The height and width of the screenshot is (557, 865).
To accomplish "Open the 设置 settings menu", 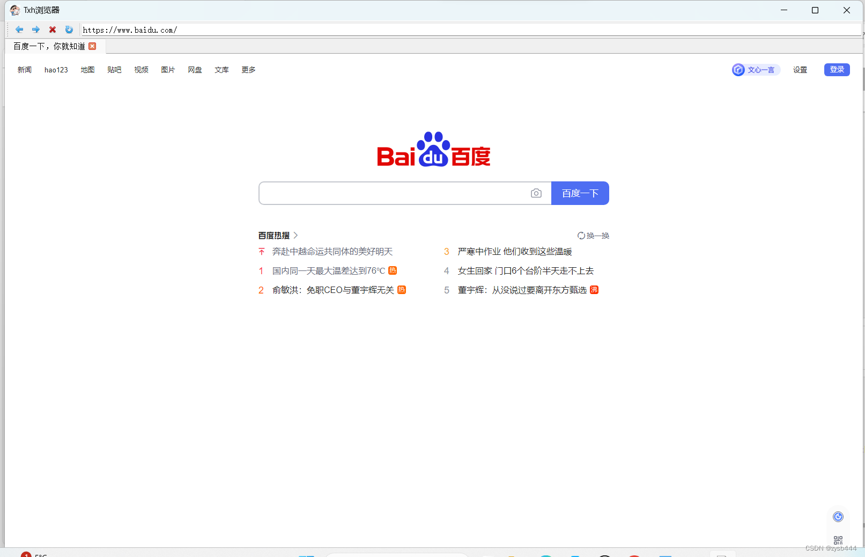I will (x=800, y=70).
